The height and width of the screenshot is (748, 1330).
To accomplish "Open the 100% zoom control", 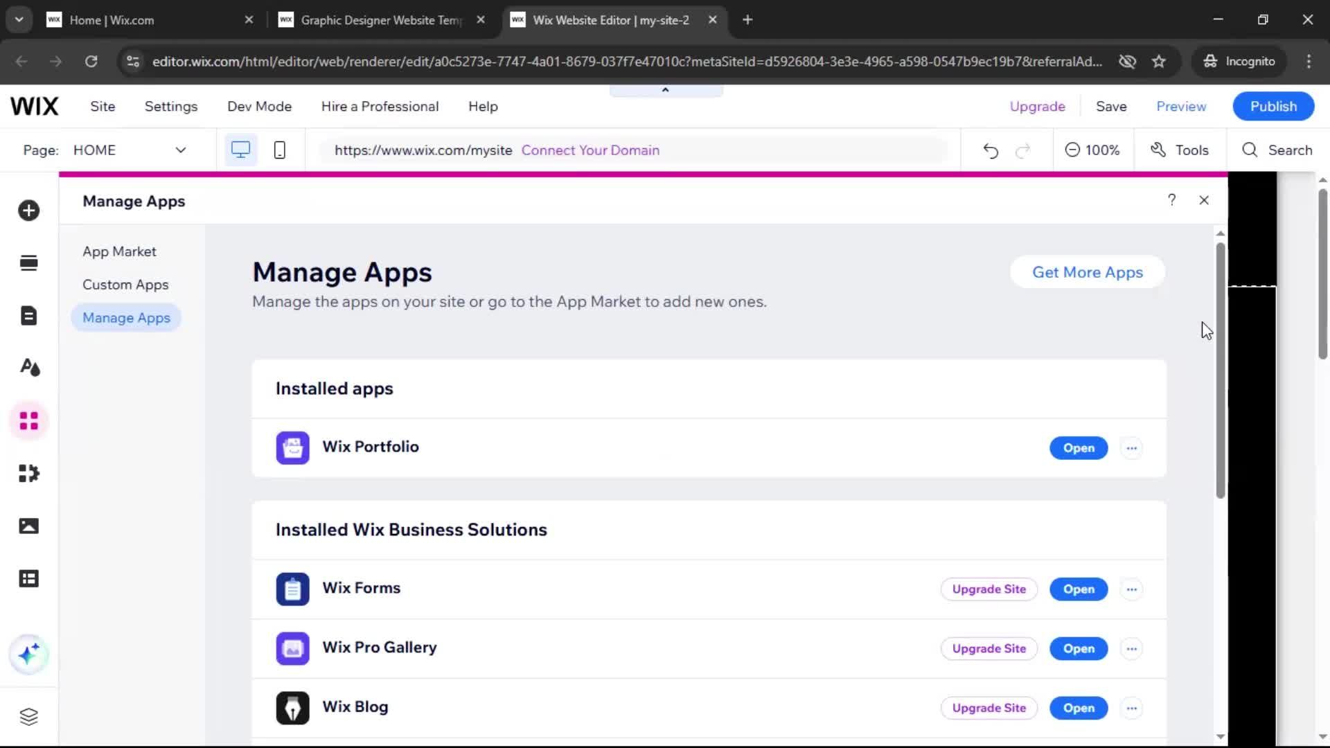I will [1092, 150].
